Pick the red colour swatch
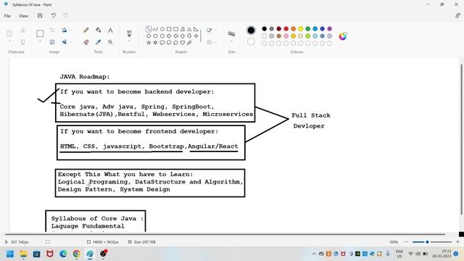This screenshot has height=261, width=464. click(286, 29)
